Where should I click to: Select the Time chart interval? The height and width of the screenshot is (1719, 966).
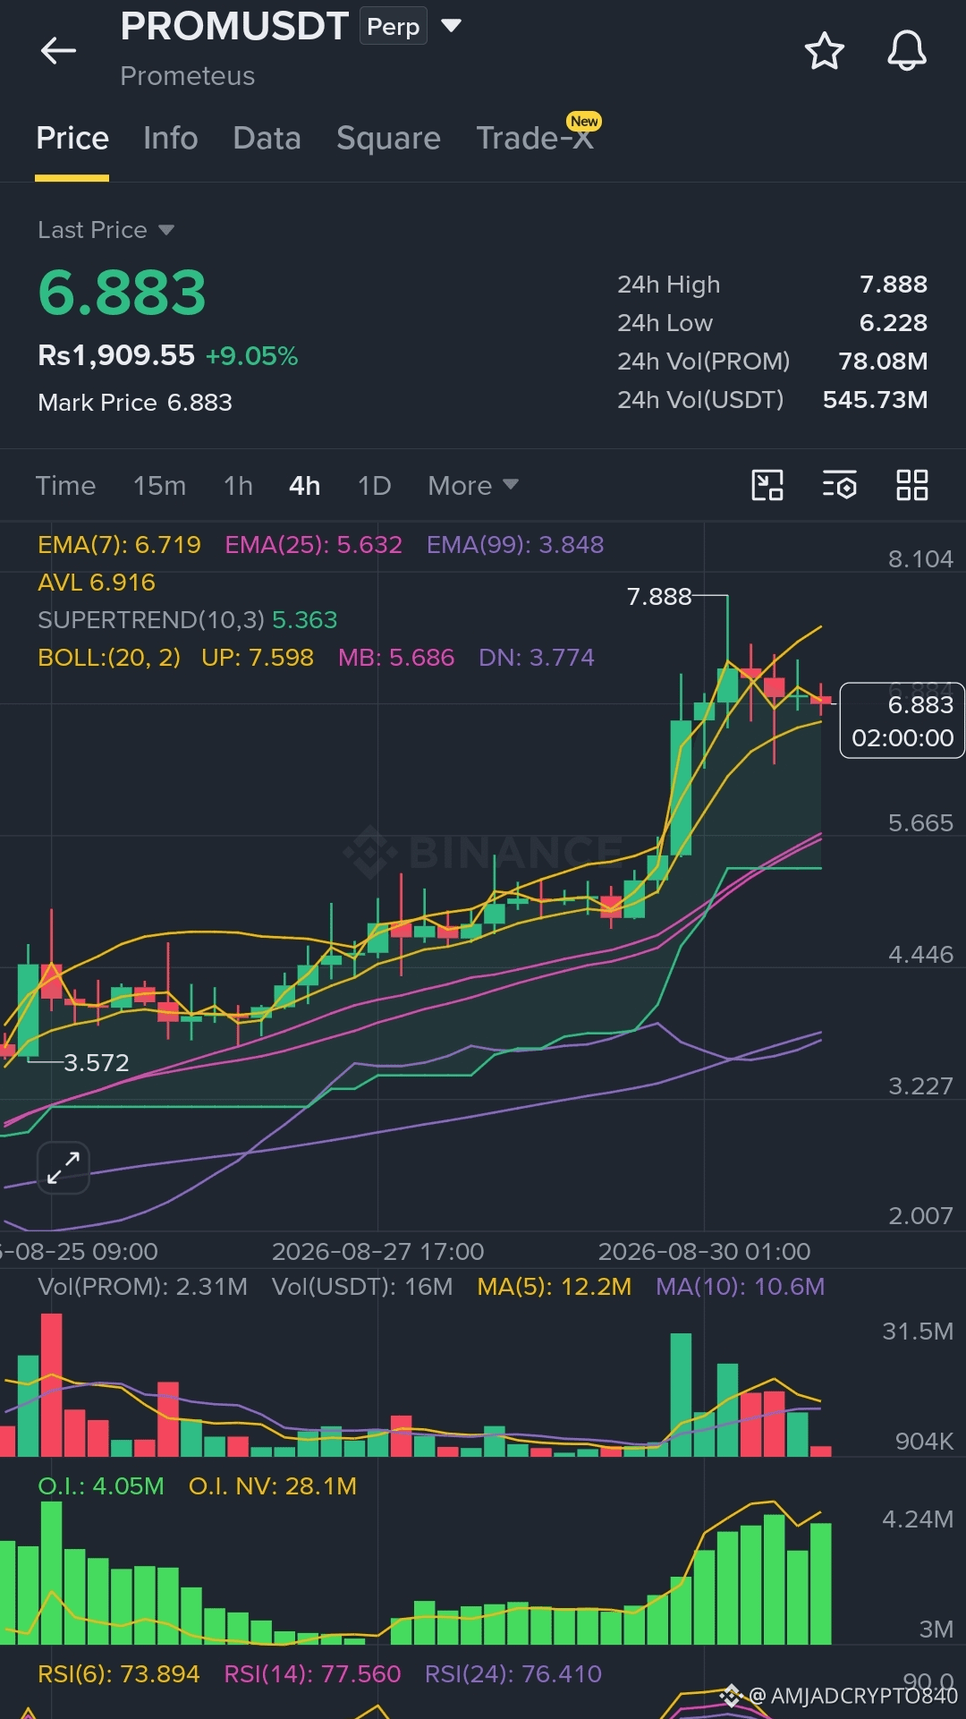tap(65, 486)
